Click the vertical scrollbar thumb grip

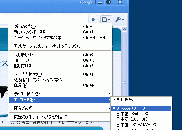point(124,82)
